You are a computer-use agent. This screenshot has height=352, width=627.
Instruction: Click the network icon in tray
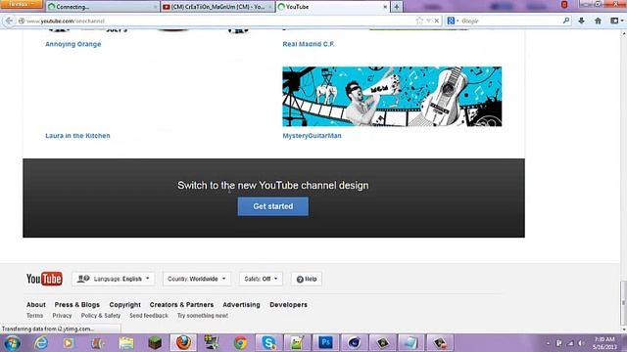click(x=570, y=343)
